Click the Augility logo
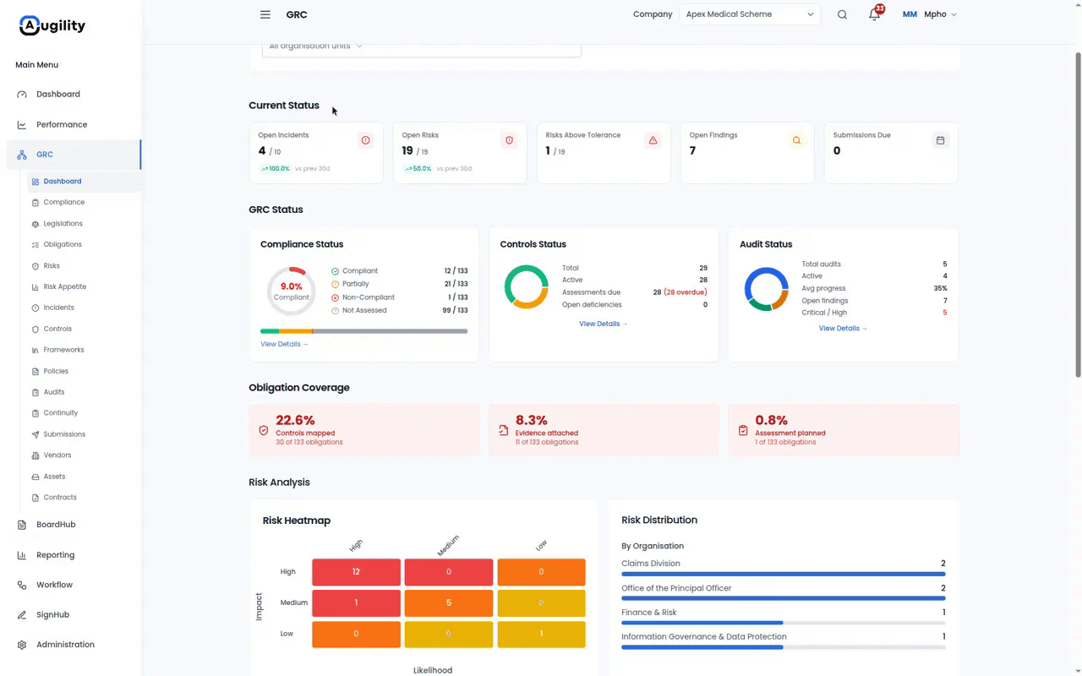1082x676 pixels. (x=52, y=25)
